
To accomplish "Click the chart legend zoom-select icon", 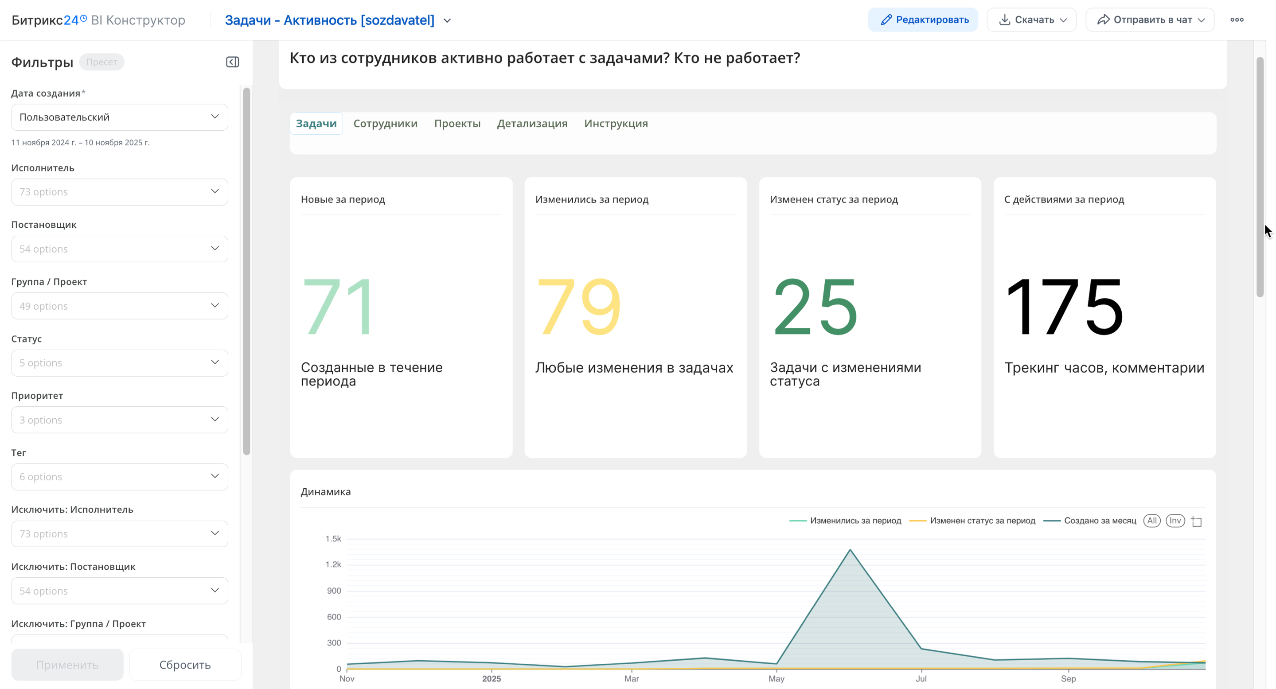I will point(1197,521).
